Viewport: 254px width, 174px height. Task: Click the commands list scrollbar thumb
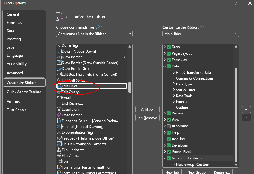coord(129,87)
